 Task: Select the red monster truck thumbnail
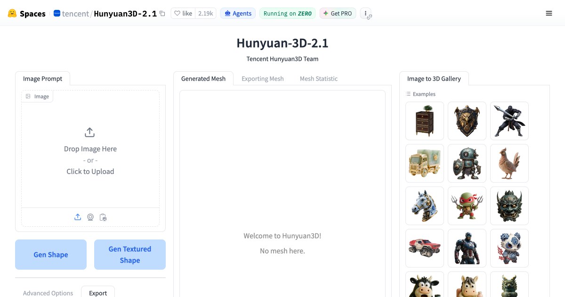[x=425, y=248]
